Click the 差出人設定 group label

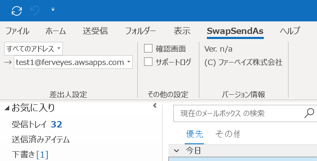(x=68, y=95)
